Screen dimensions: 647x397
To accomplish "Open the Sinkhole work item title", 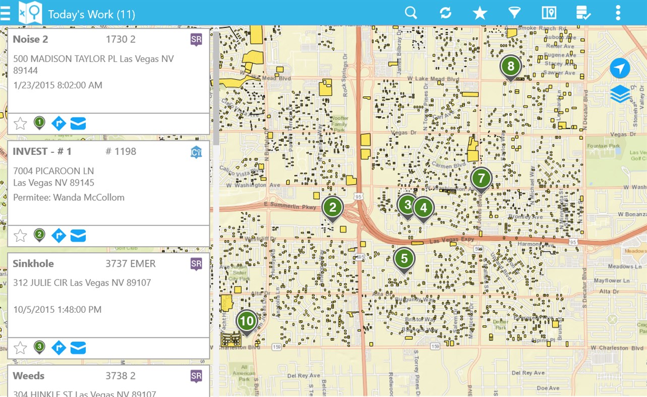I will click(33, 263).
